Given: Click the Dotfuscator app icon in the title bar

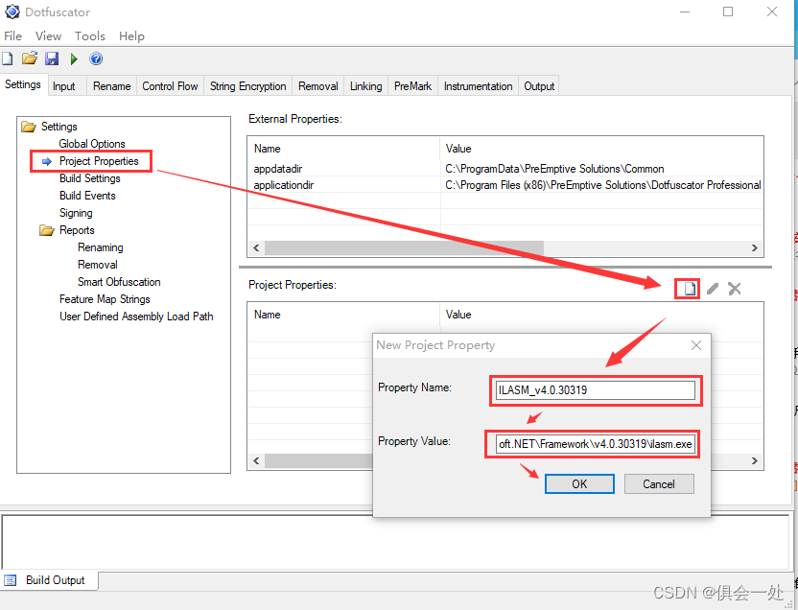Looking at the screenshot, I should click(x=12, y=12).
